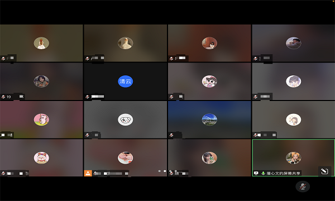The height and width of the screenshot is (201, 335).
Task: Click the white goose avatar in the top row
Action: 126,43
